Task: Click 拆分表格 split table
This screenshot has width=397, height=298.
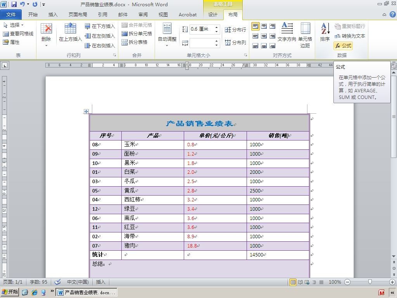Action: (135, 42)
